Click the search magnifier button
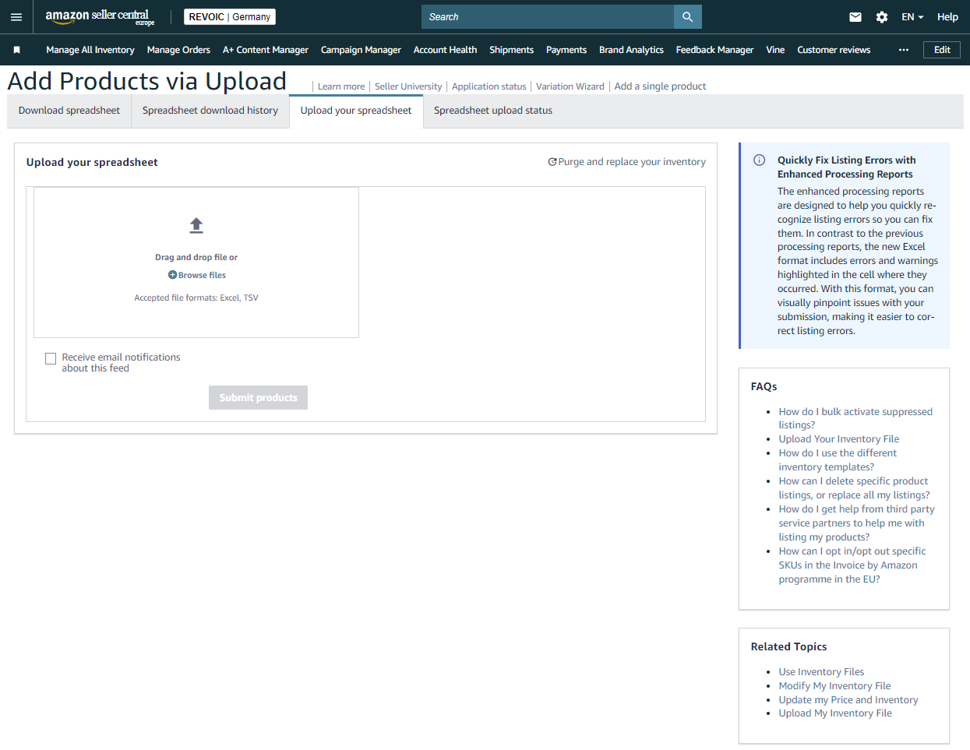Screen dimensions: 970x750 point(687,17)
